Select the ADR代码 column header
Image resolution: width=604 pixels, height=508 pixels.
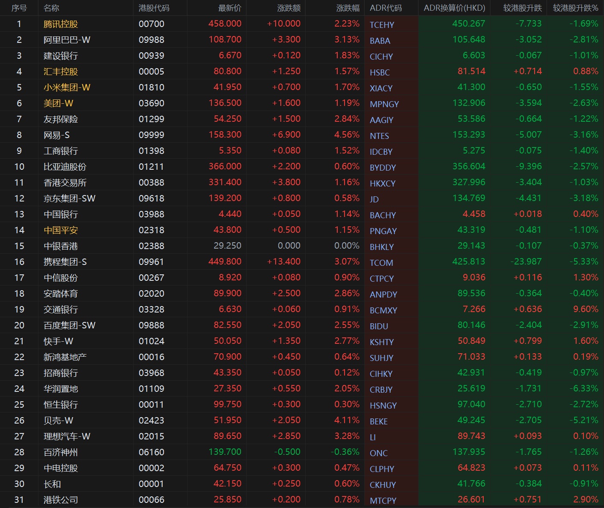pos(386,8)
